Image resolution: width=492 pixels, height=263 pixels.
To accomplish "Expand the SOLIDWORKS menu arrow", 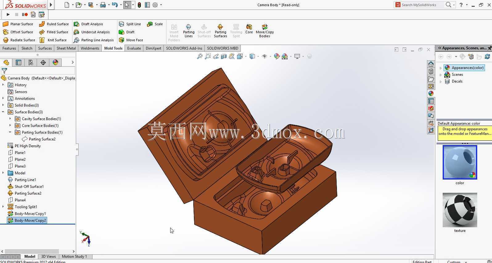I will click(x=51, y=5).
